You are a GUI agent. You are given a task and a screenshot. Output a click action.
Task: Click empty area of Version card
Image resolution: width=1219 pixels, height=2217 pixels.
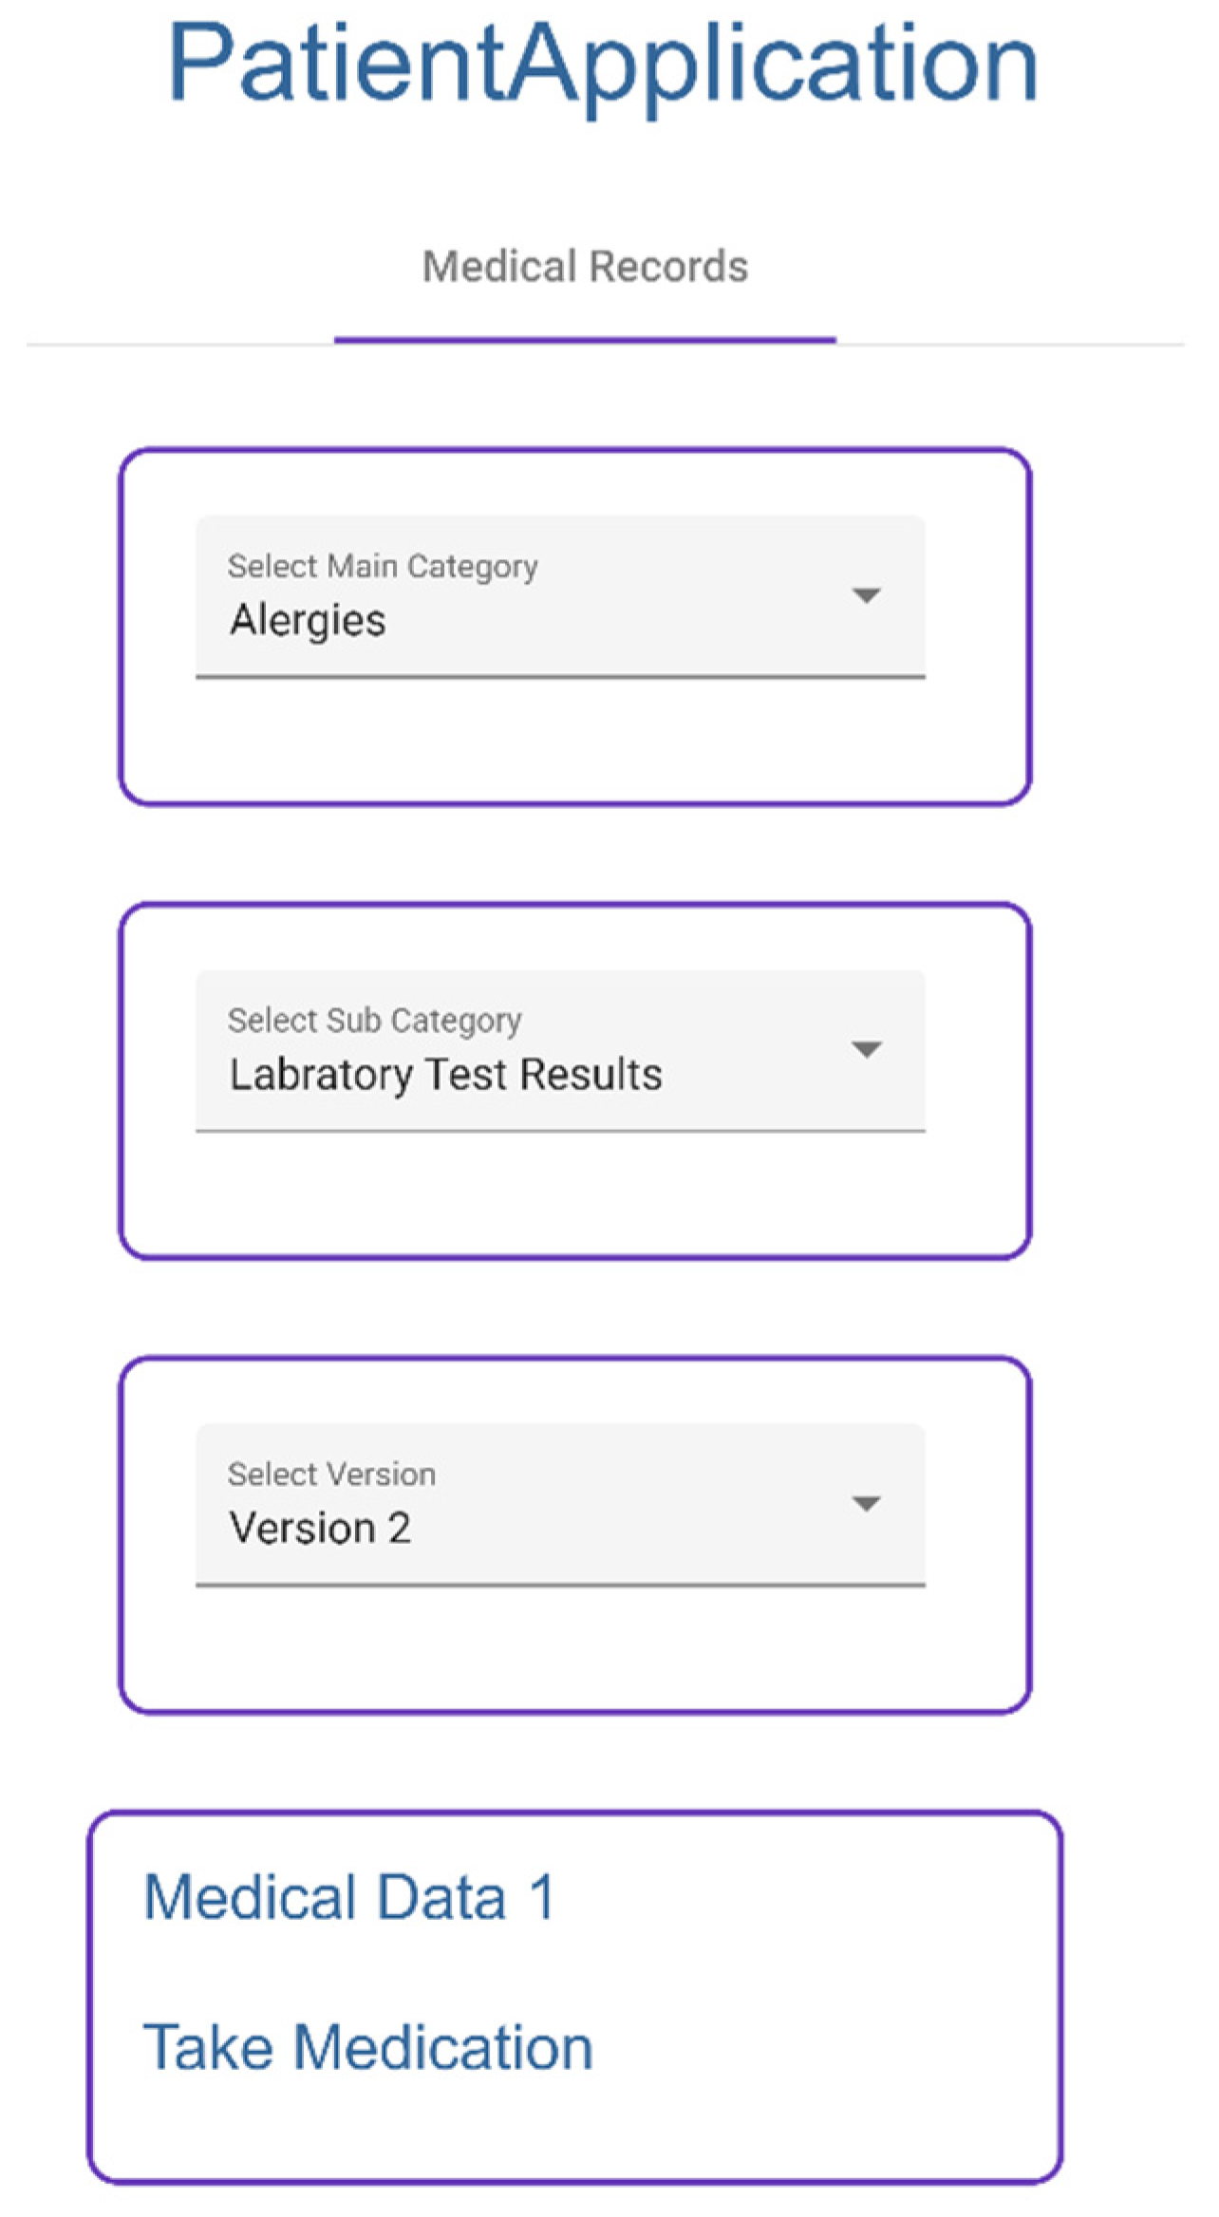574,1653
